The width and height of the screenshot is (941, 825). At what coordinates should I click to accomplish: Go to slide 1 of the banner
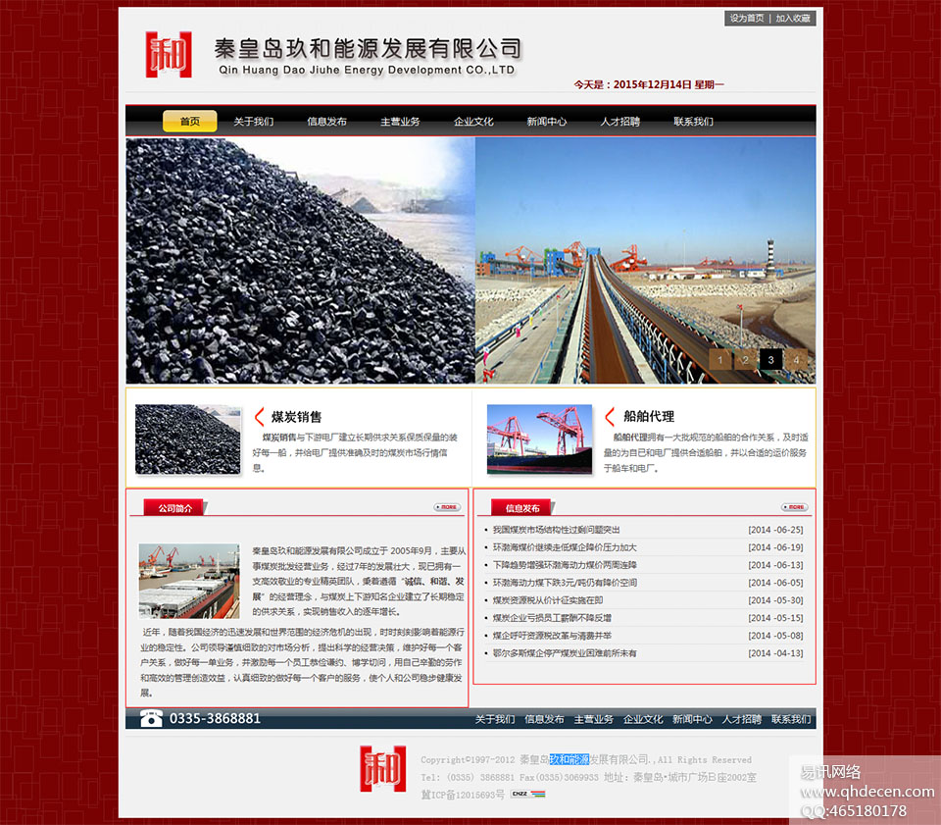[720, 360]
